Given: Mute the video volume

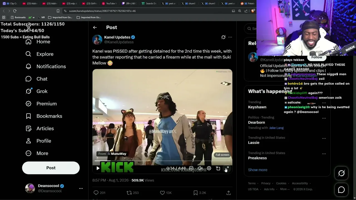Looking at the screenshot, I should pyautogui.click(x=200, y=168).
